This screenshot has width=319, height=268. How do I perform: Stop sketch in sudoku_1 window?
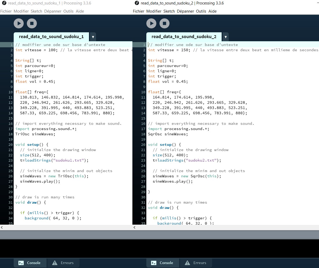click(32, 23)
